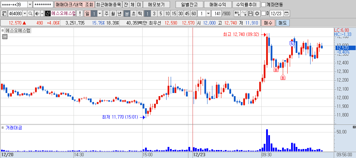356x158 pixels.
Task: Click the 잔 button
Action: pos(126,4)
